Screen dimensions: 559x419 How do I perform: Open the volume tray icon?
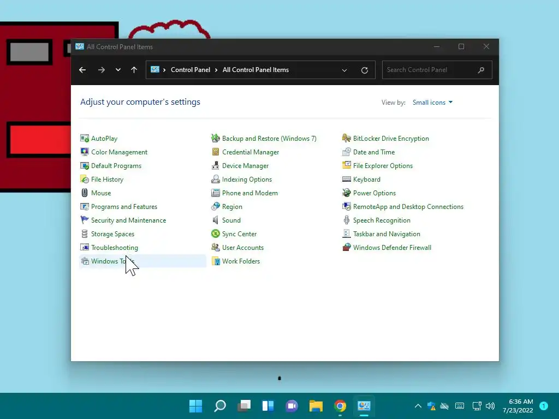[x=490, y=406]
